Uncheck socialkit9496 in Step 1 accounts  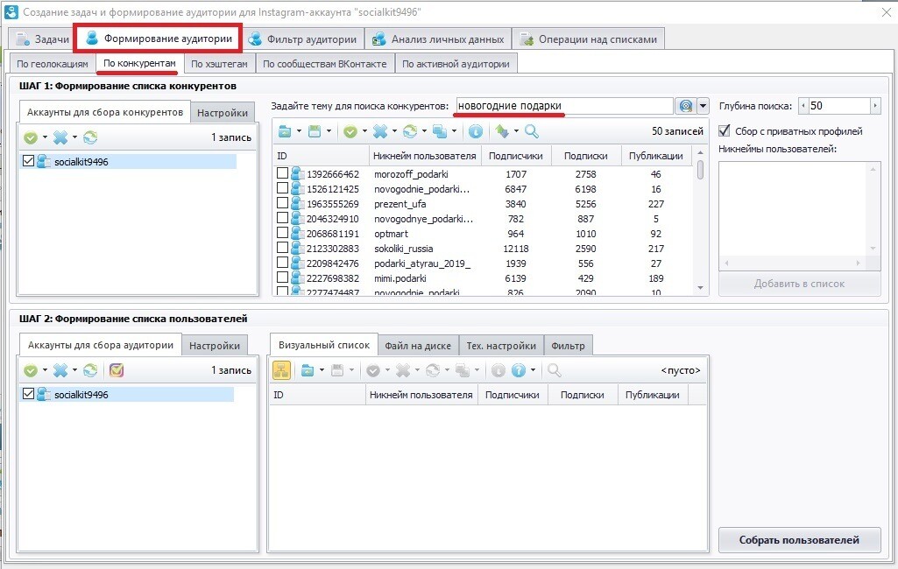pyautogui.click(x=28, y=161)
